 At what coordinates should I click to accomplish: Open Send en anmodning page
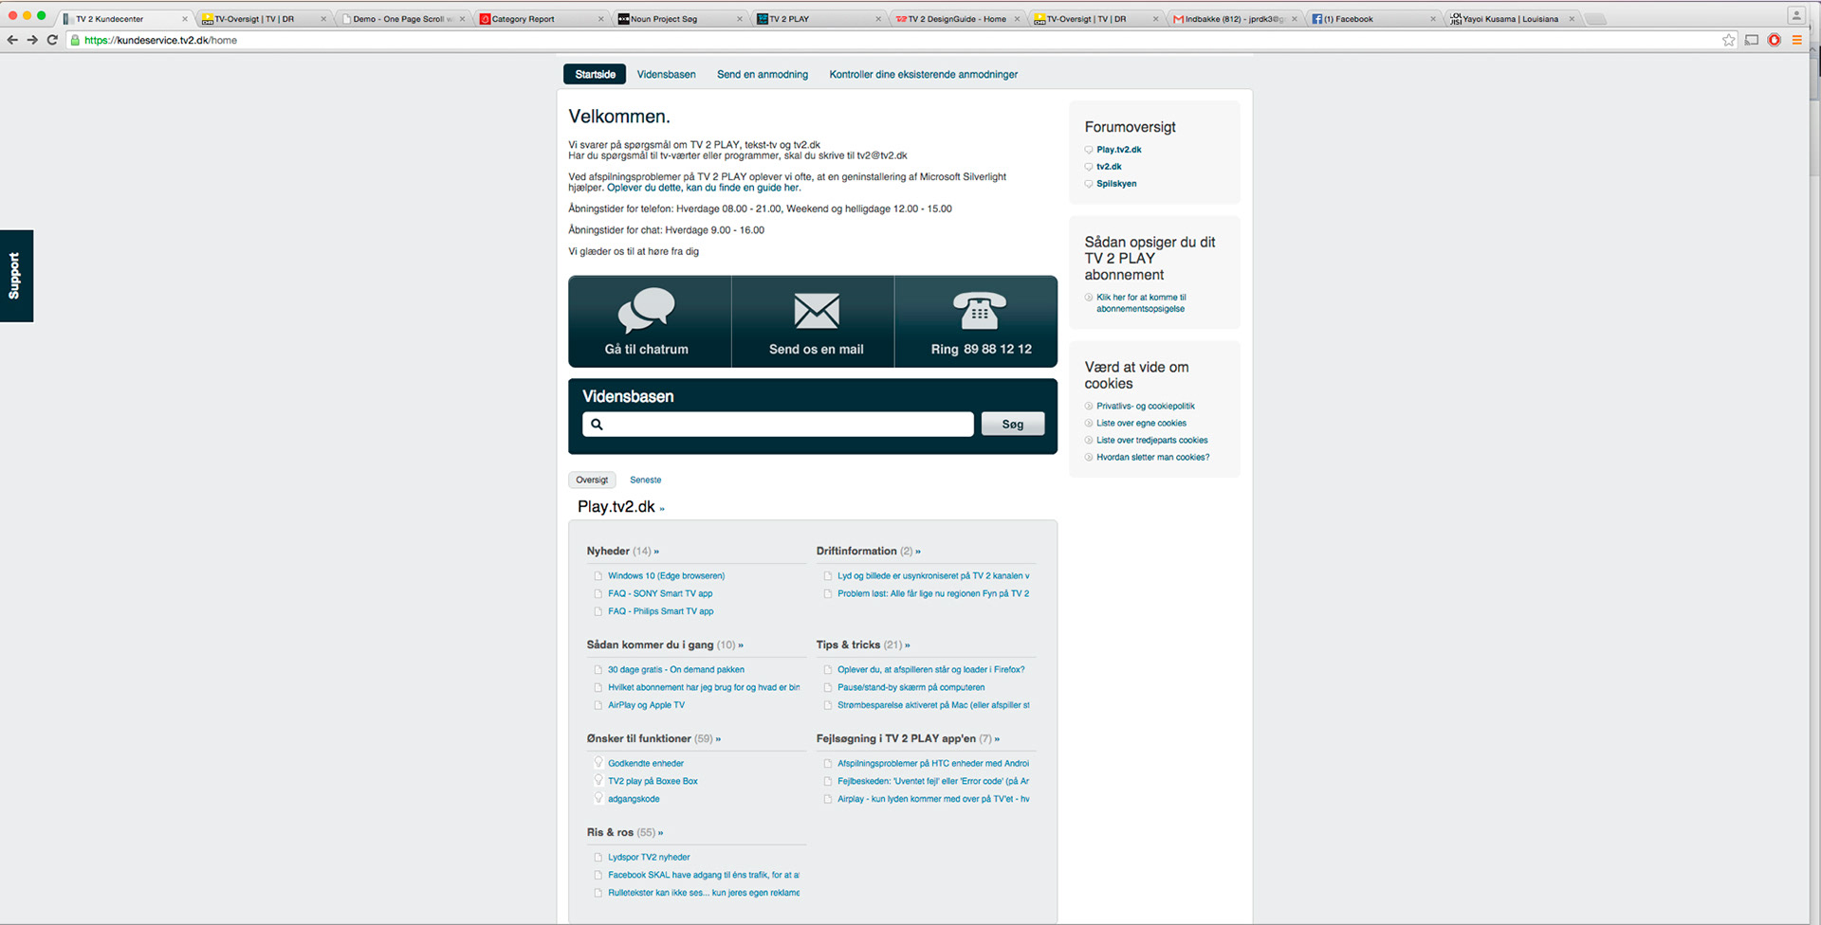(x=763, y=74)
